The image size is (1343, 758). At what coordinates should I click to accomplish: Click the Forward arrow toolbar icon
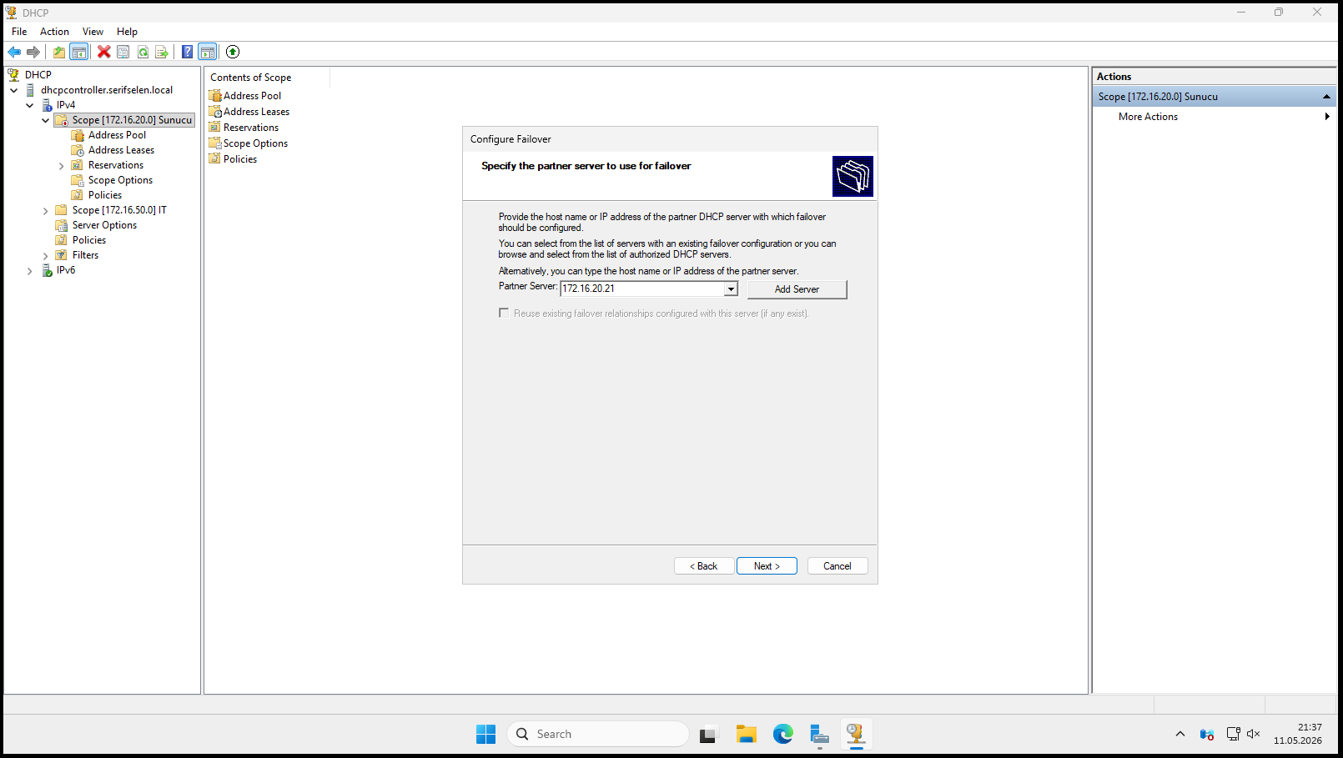(33, 52)
